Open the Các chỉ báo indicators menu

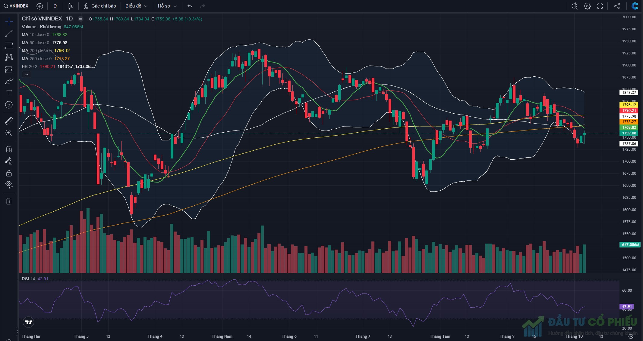click(100, 6)
